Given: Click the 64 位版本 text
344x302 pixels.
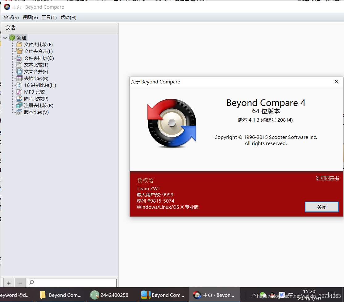Looking at the screenshot, I should pyautogui.click(x=266, y=111).
